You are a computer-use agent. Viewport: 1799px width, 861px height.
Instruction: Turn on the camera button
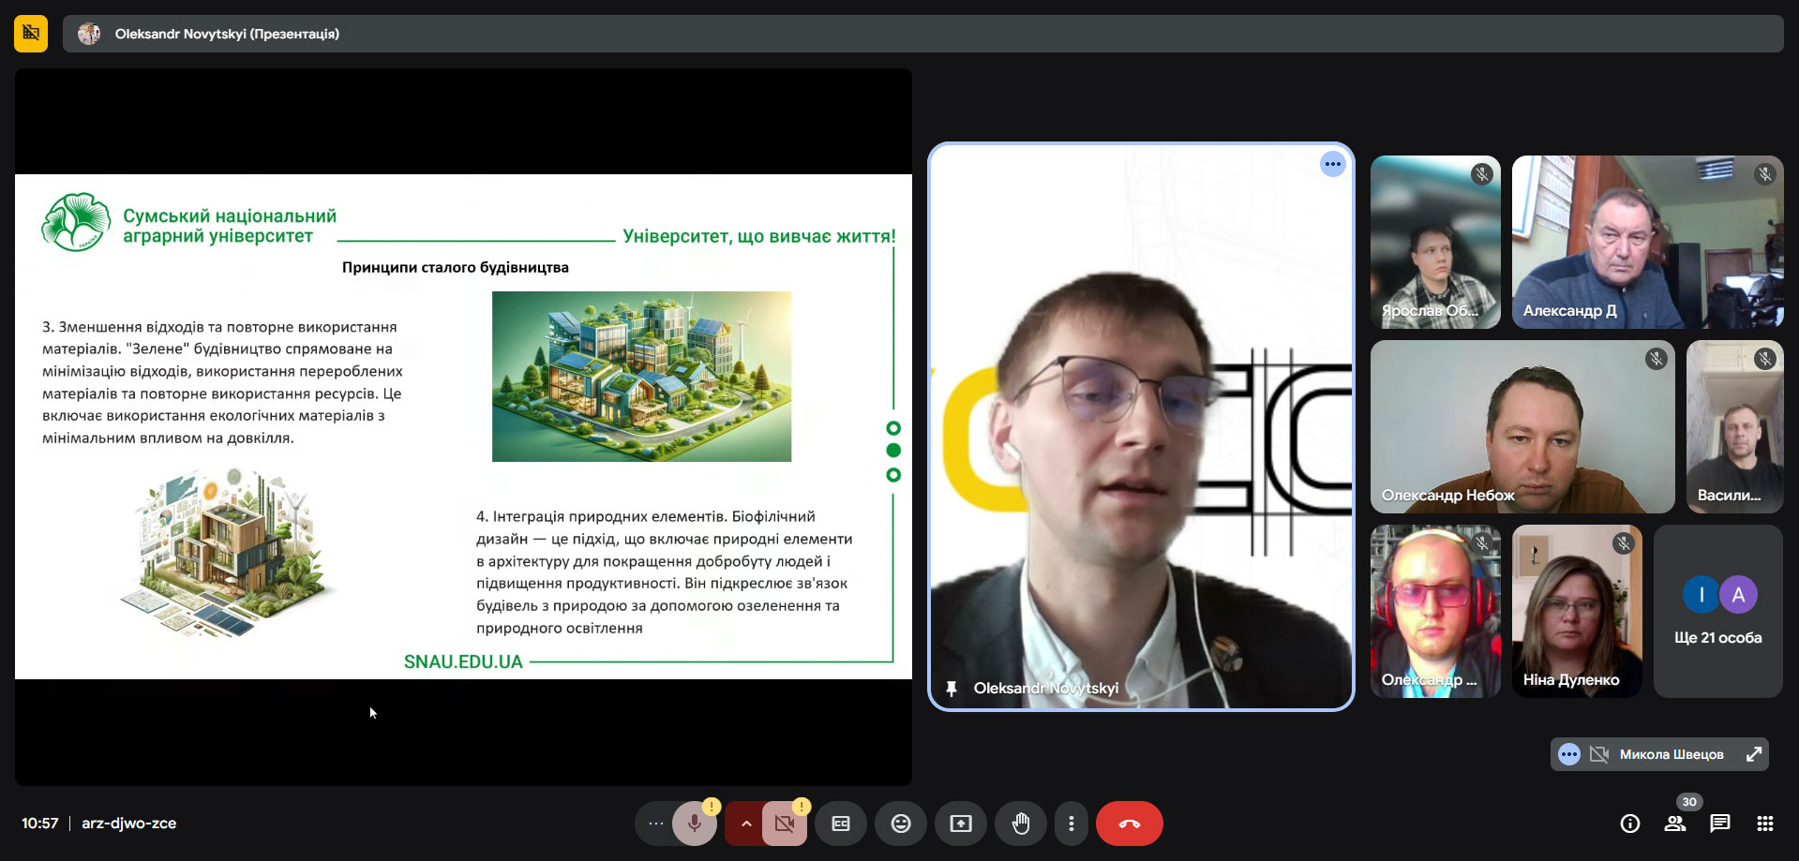[785, 824]
